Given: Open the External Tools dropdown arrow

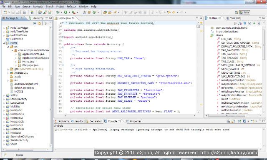Looking at the screenshot, I should [78, 12].
